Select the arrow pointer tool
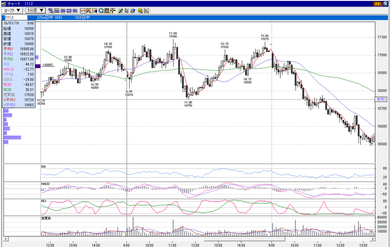 (x=127, y=11)
